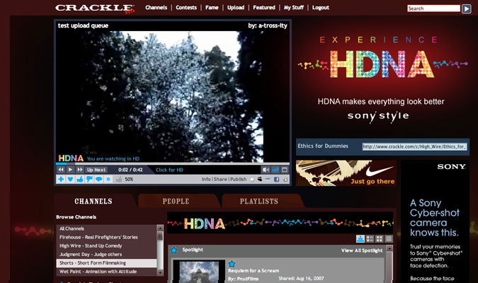Select Judgment Day - Judge others channel

point(106,254)
